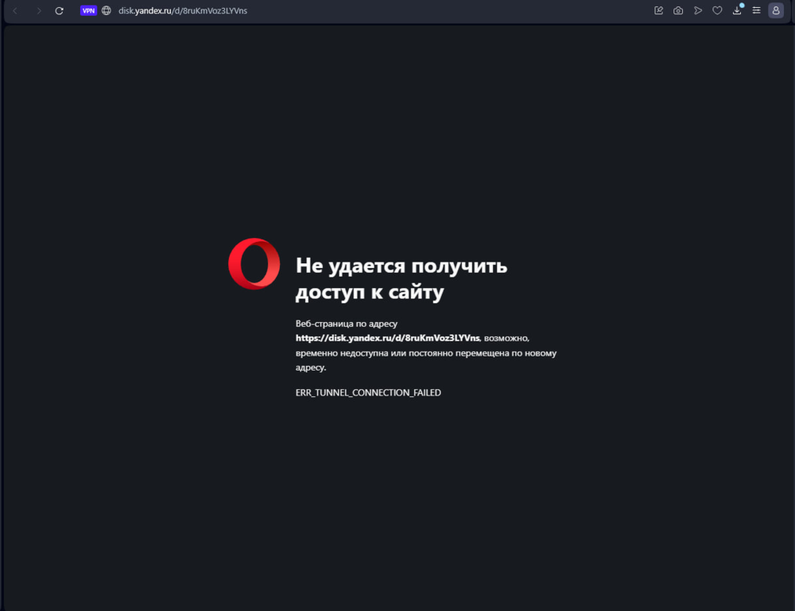Toggle the VPN badge in address bar
795x611 pixels.
pos(88,10)
